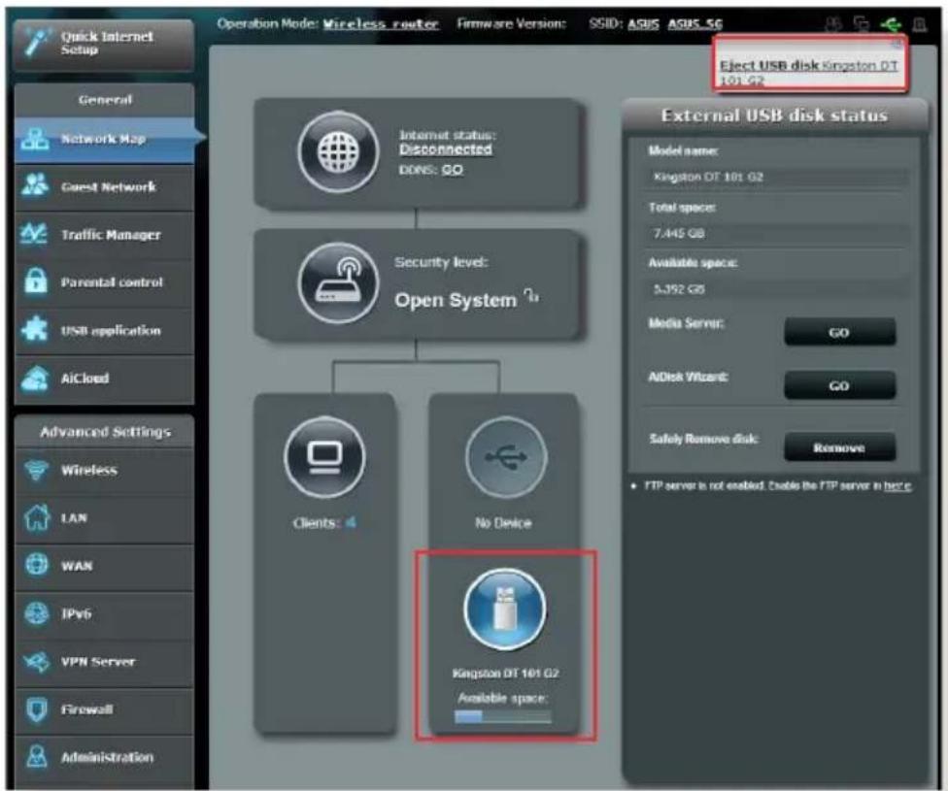
Task: Select the Kingston USB drive icon
Action: 505,610
